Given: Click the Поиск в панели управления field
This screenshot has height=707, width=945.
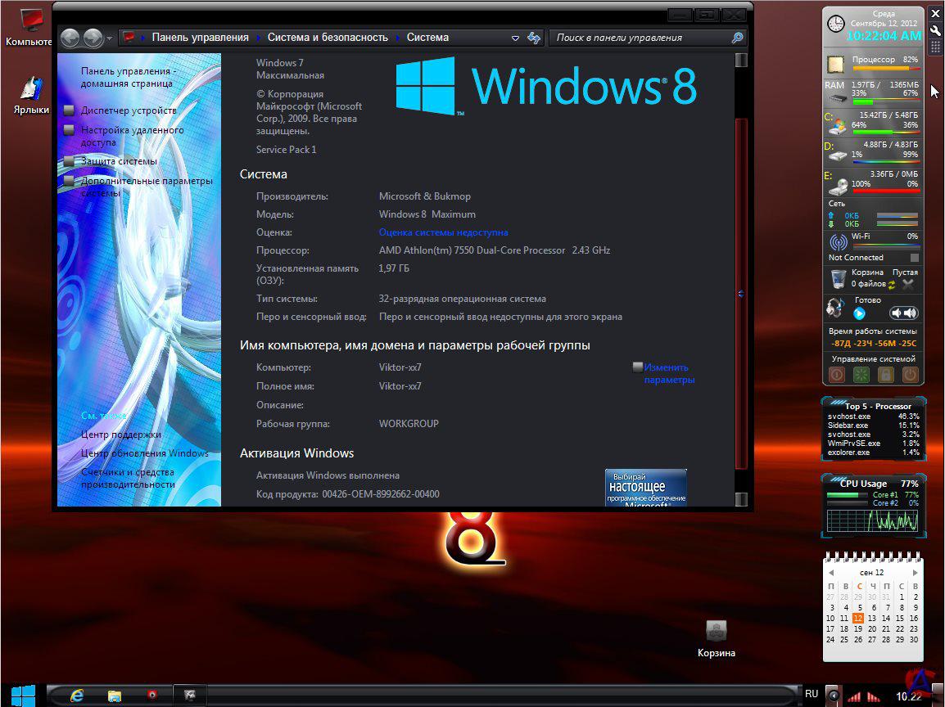Looking at the screenshot, I should pos(640,38).
